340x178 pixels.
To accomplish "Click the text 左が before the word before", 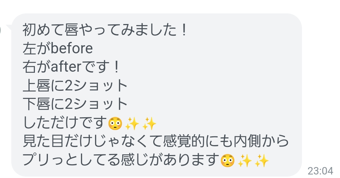I will [x=36, y=48].
